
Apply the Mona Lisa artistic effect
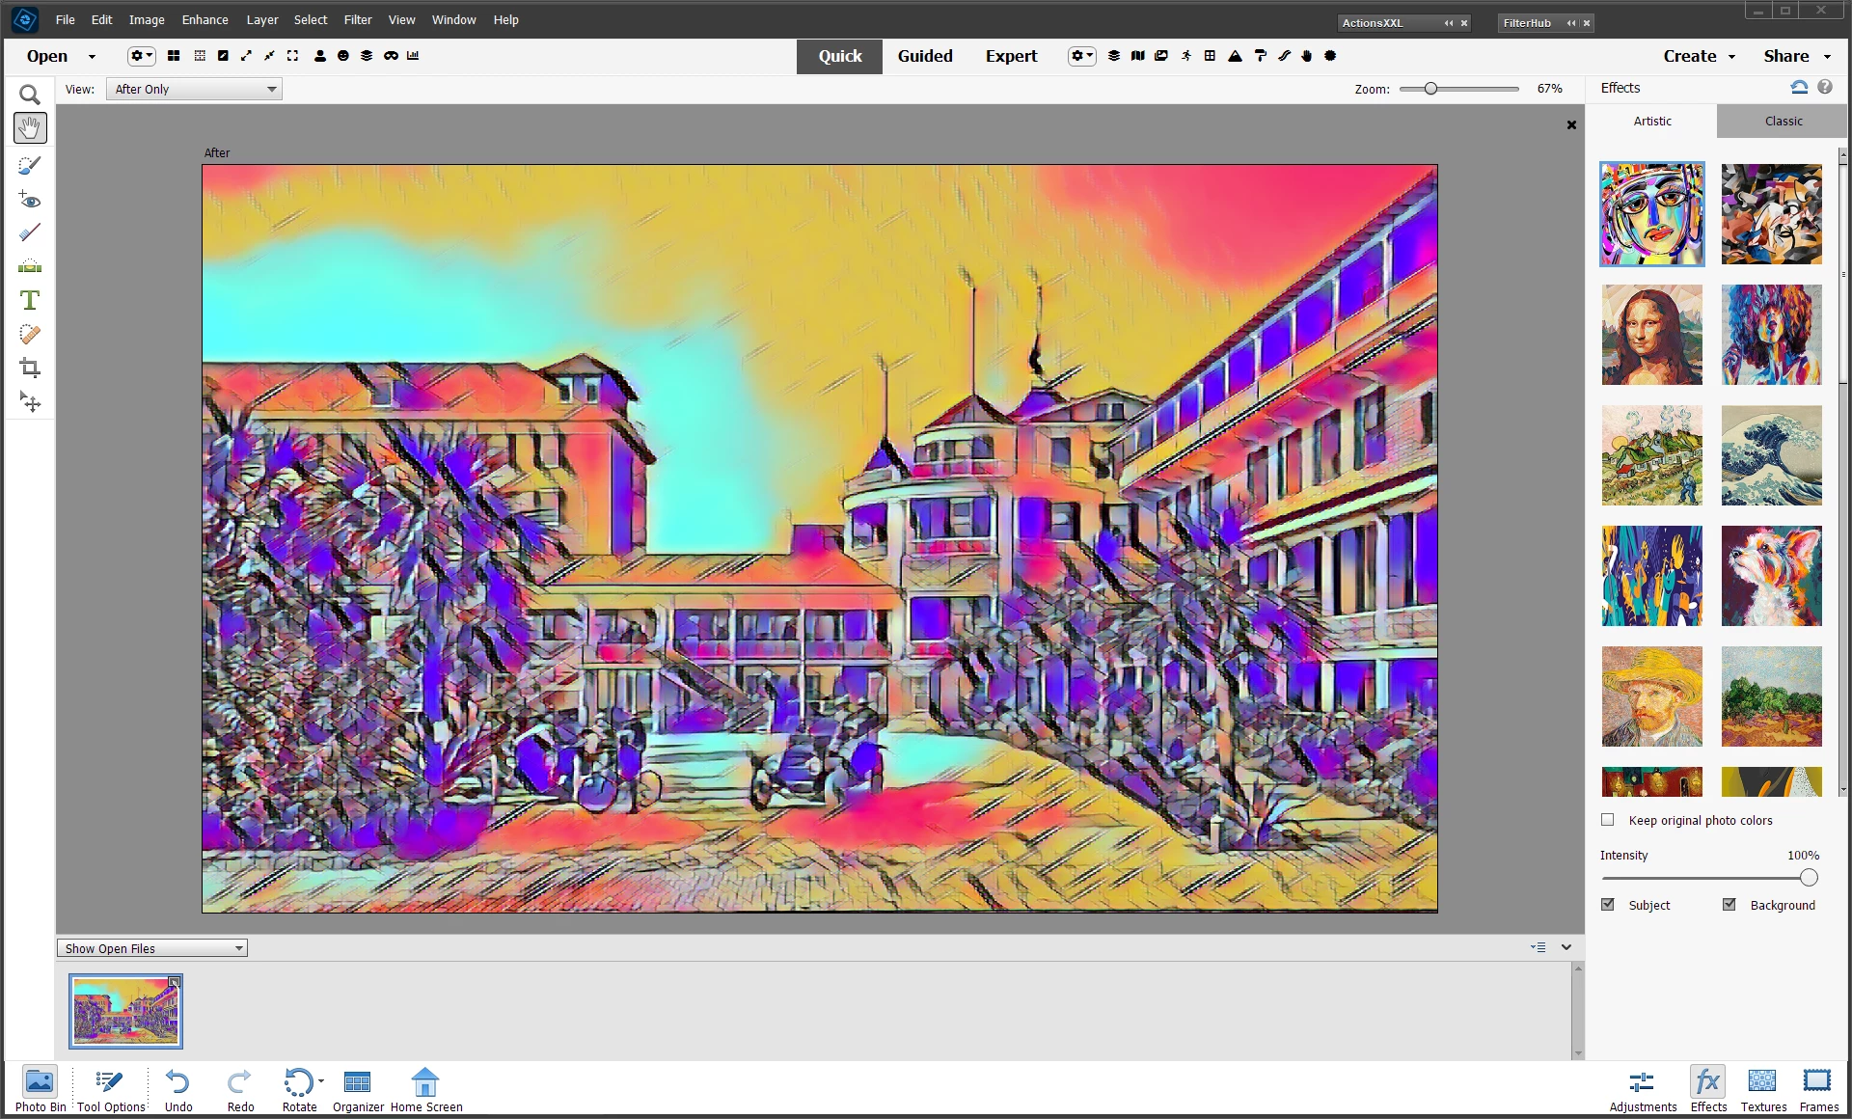(x=1651, y=335)
